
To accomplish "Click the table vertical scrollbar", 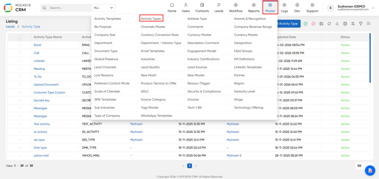I will (x=370, y=58).
